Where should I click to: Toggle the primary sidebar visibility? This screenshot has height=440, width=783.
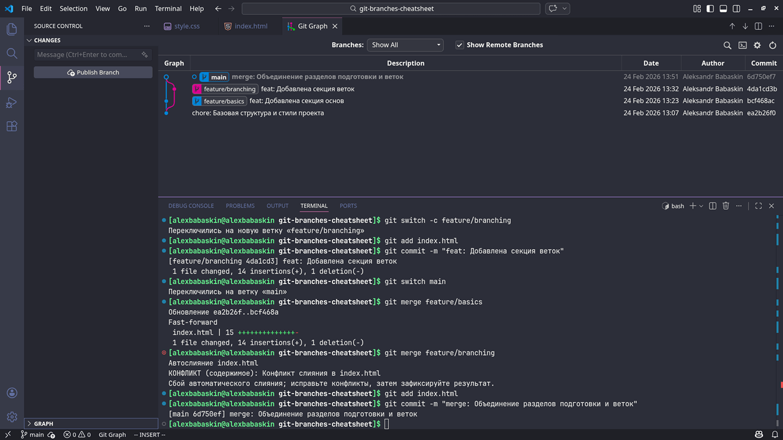point(710,9)
